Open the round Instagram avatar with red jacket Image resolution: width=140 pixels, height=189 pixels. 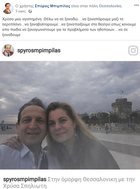coord(8,50)
